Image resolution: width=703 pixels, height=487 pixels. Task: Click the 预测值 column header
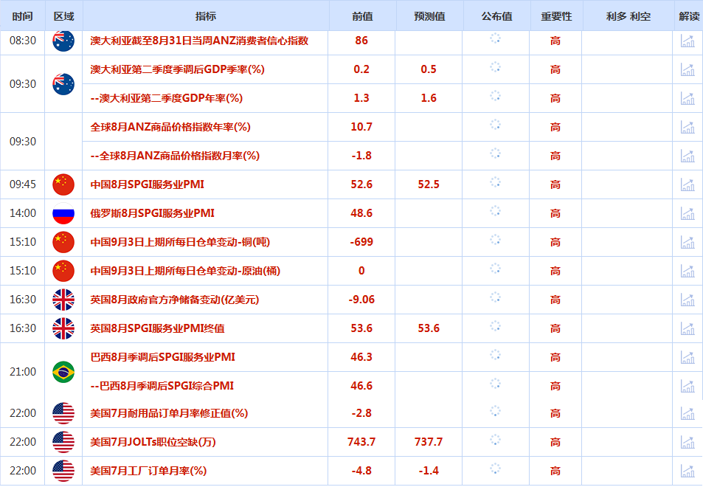(429, 16)
